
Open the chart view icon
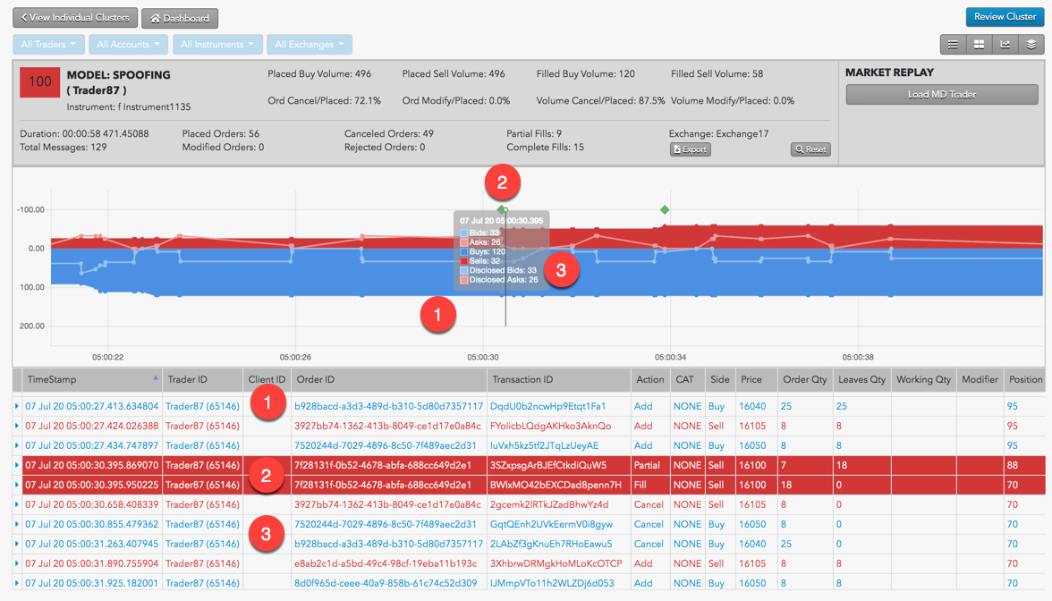click(x=1005, y=44)
